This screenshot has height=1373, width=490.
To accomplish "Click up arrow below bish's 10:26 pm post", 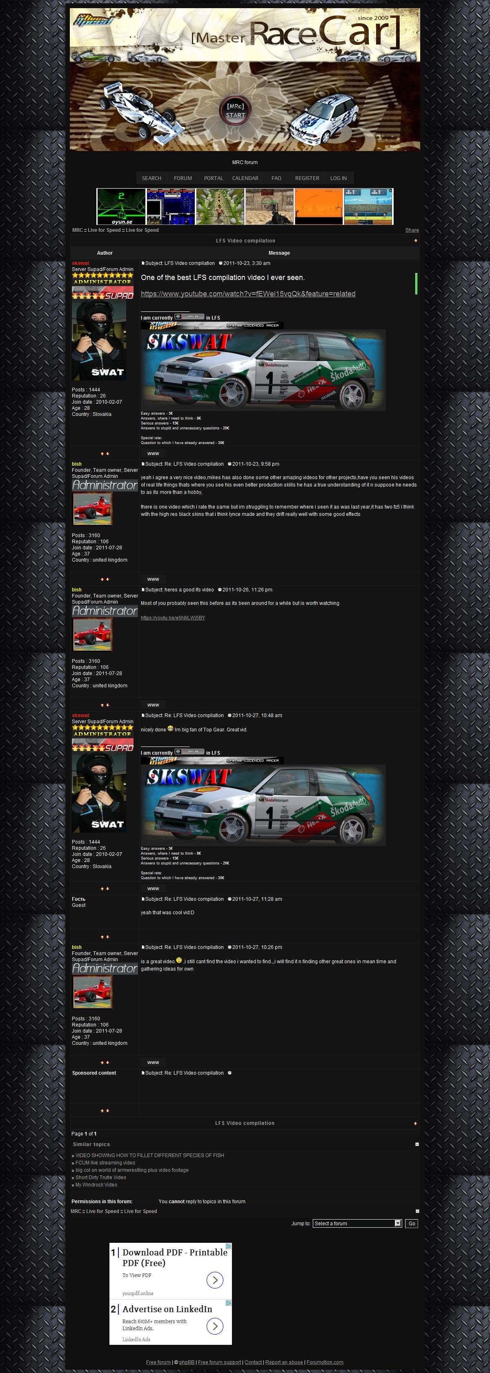I will click(x=102, y=1062).
